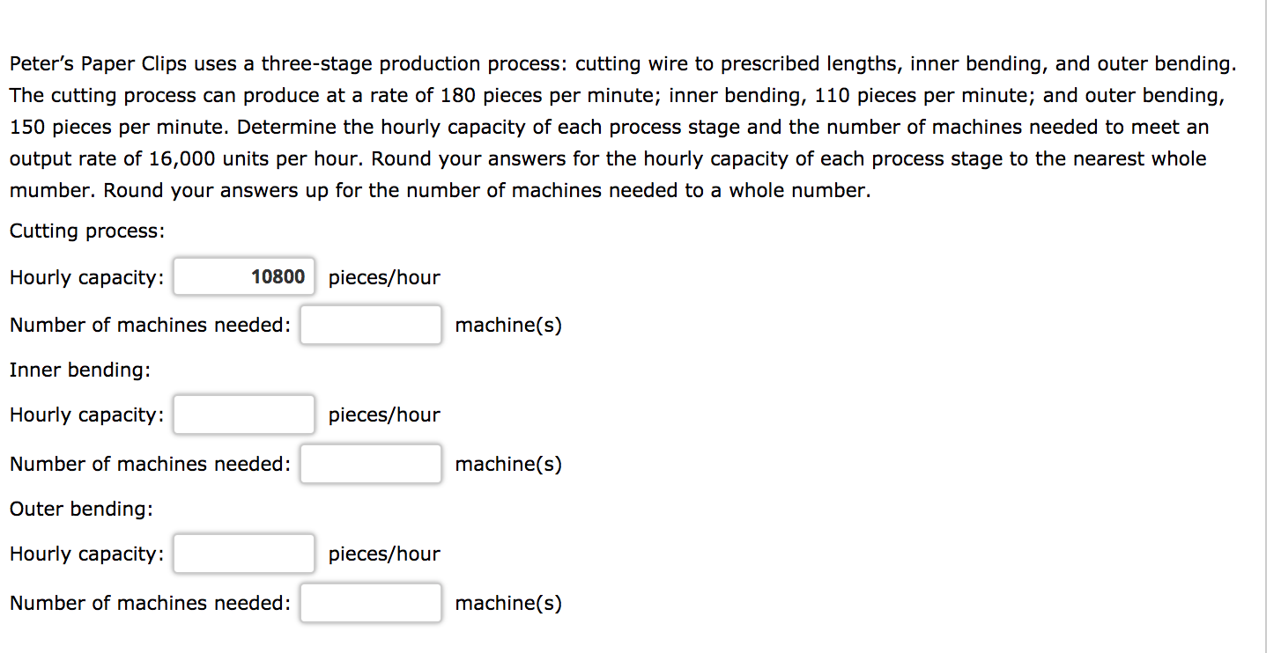Click the machines needed field under Cutting process
The image size is (1281, 653).
pos(370,324)
